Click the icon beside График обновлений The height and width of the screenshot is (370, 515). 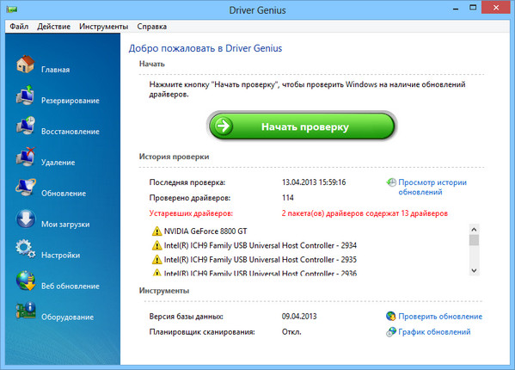point(391,332)
